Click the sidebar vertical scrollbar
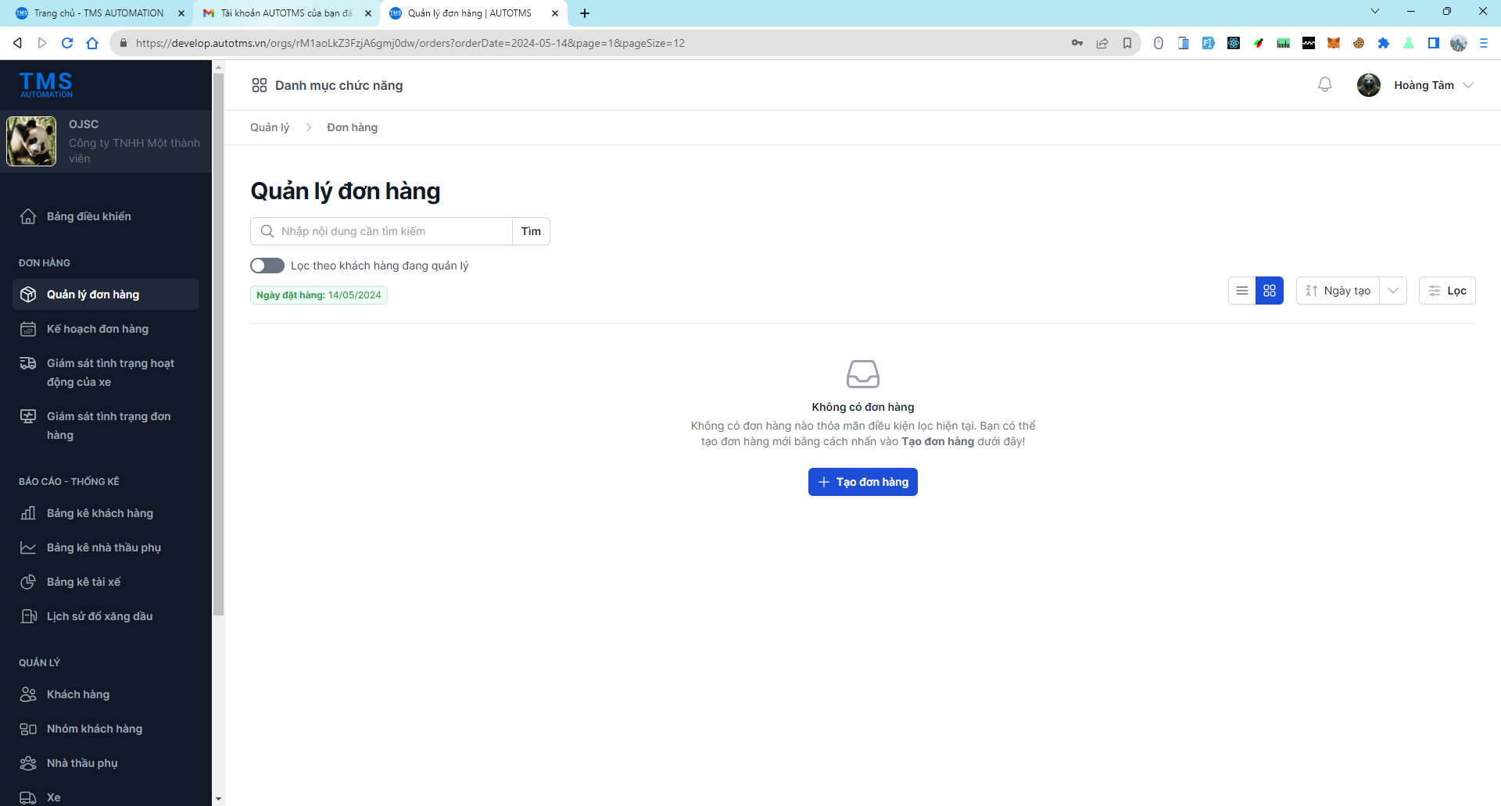This screenshot has height=806, width=1501. (218, 344)
